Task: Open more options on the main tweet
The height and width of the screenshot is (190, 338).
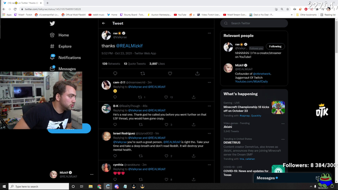Action: point(209,33)
